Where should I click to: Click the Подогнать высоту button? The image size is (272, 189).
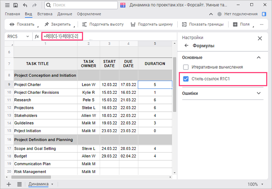click(103, 24)
